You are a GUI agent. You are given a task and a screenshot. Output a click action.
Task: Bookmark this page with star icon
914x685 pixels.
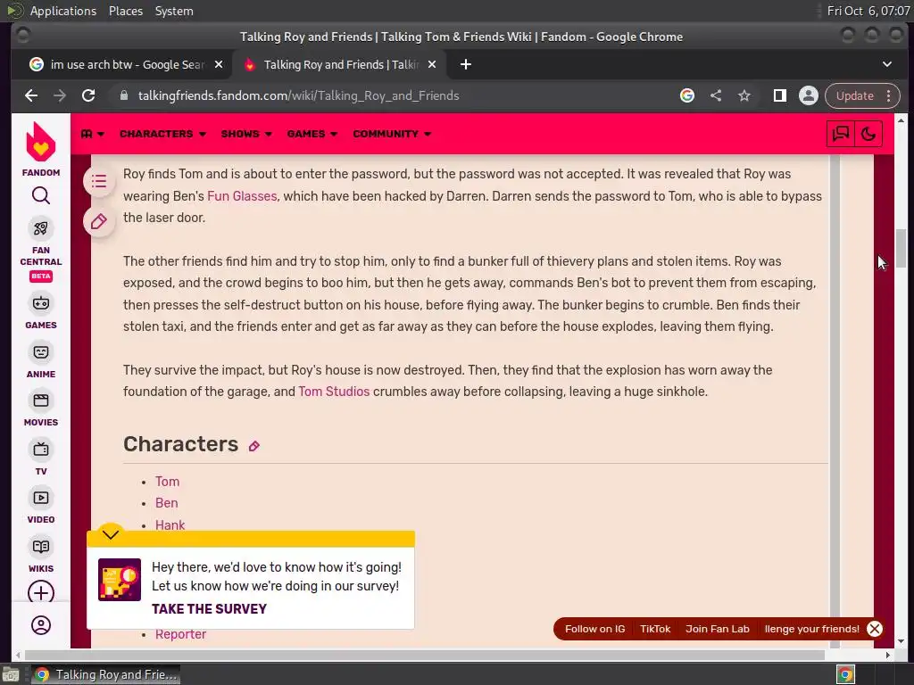tap(744, 95)
